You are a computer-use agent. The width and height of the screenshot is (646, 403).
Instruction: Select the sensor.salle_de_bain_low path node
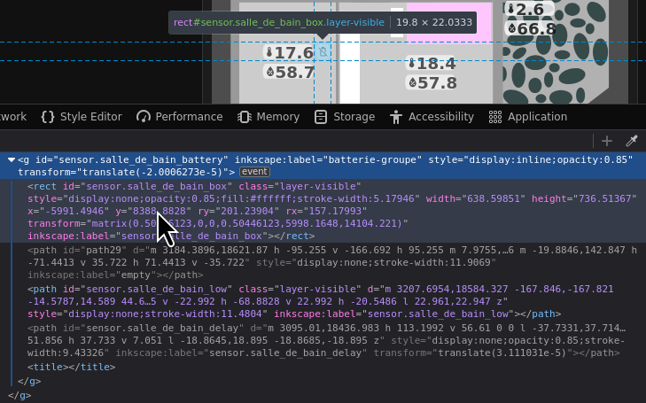pyautogui.click(x=323, y=301)
